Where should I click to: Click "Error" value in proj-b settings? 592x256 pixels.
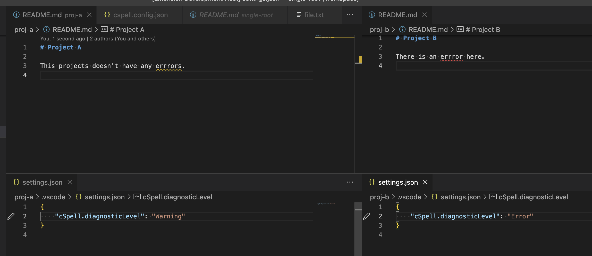[x=520, y=216]
